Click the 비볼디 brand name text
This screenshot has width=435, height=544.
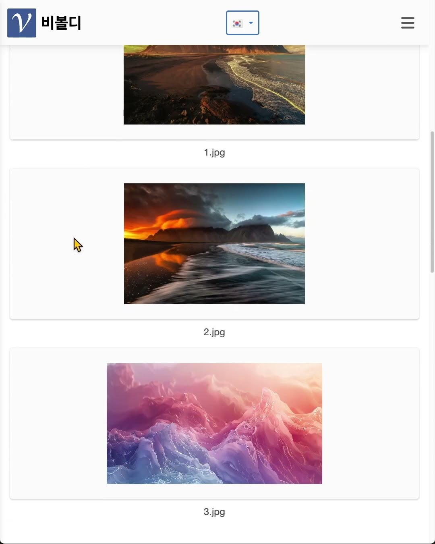[61, 23]
